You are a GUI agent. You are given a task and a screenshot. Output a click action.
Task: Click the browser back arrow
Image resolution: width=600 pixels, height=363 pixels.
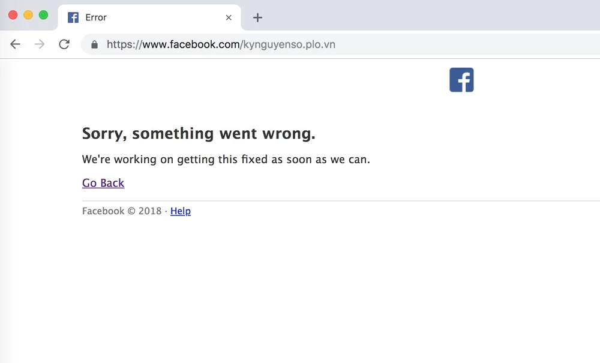point(16,44)
